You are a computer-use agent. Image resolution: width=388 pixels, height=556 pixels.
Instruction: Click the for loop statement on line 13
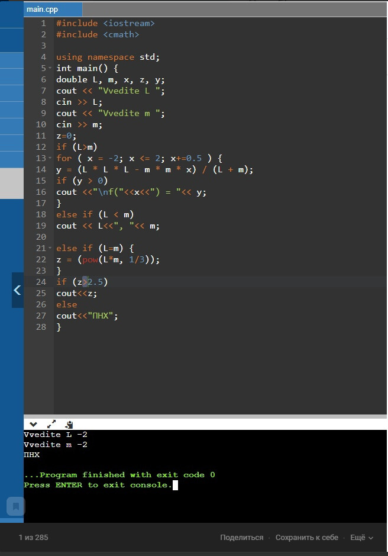(x=139, y=158)
